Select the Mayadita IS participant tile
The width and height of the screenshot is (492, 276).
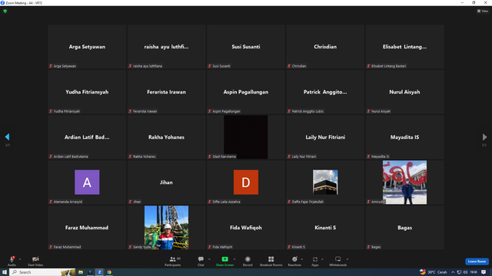[405, 137]
